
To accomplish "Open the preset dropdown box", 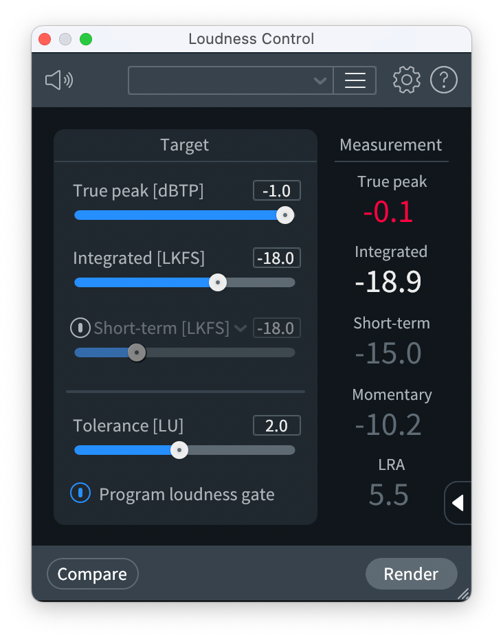I will click(x=230, y=80).
